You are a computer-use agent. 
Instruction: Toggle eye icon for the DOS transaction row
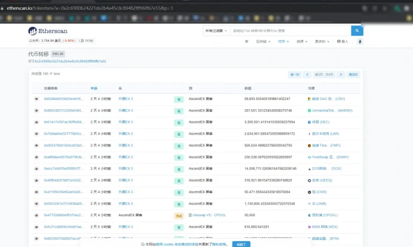pos(36,169)
